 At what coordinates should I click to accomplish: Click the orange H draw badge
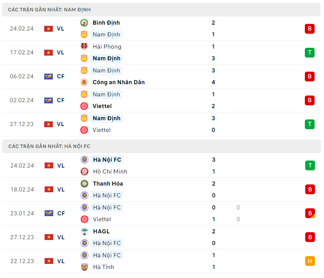click(x=310, y=261)
